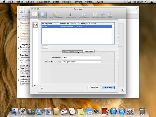Screen dimensions: 156x117
Task: Switch to the Avanzado tab
Action: coord(89,51)
